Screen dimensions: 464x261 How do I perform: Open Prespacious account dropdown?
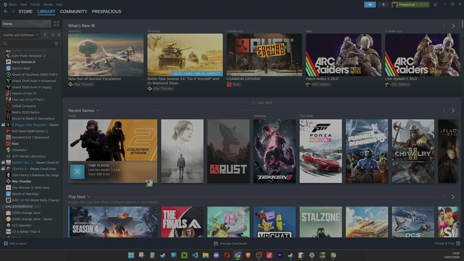[x=410, y=4]
